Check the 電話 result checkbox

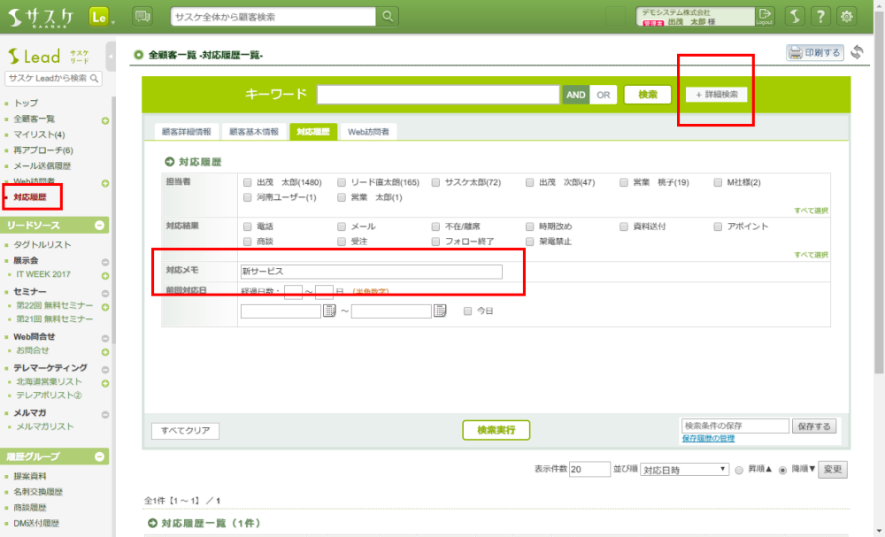click(248, 226)
